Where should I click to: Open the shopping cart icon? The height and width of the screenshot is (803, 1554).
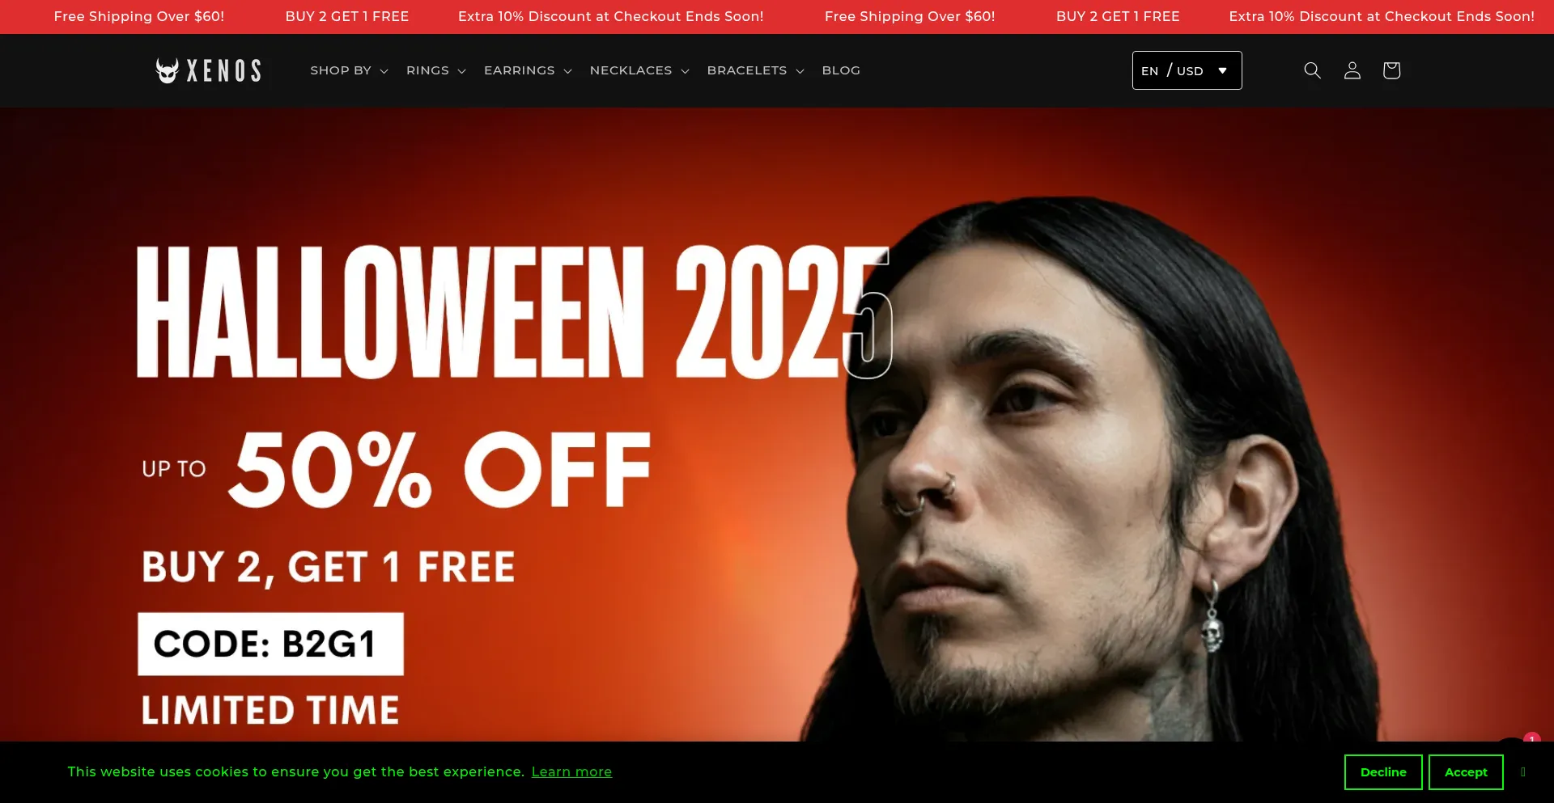pos(1391,70)
